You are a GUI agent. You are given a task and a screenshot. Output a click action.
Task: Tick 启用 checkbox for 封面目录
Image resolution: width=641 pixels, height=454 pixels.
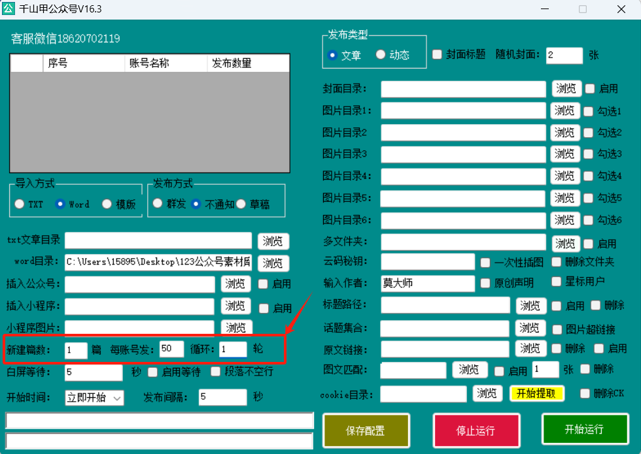coord(590,89)
